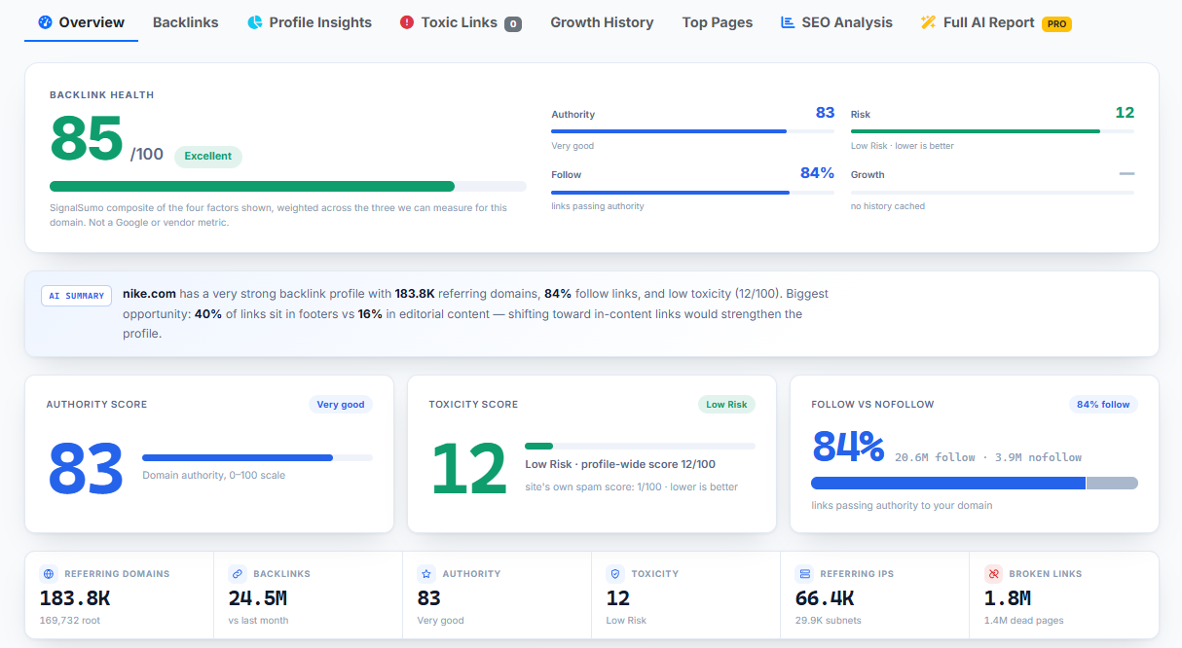
Task: Click the PRO badge on Full AI Report
Action: pos(1056,23)
